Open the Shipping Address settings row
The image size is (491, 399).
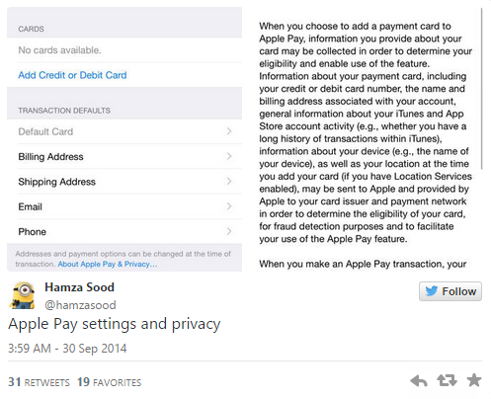124,182
